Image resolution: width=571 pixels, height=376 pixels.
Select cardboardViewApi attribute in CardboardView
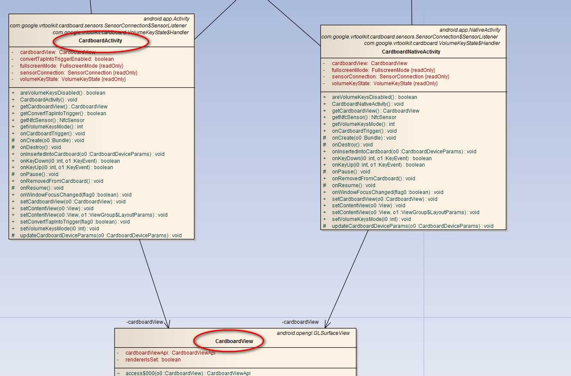[x=170, y=353]
